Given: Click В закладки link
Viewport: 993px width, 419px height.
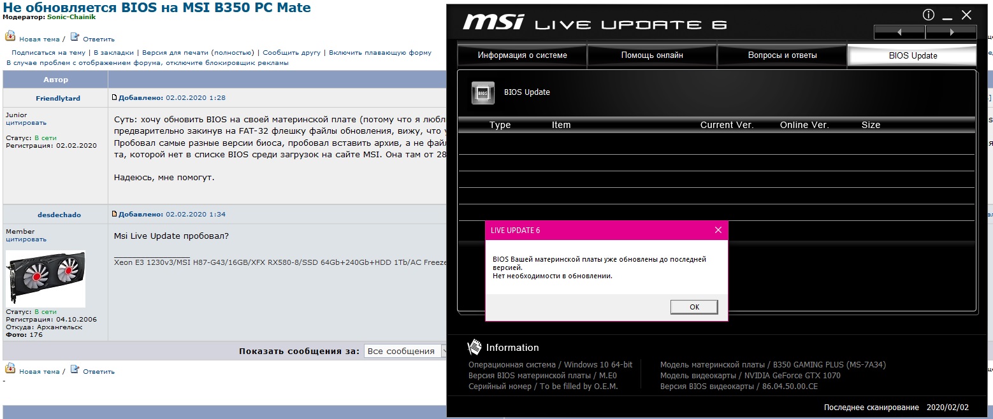Looking at the screenshot, I should [x=113, y=53].
